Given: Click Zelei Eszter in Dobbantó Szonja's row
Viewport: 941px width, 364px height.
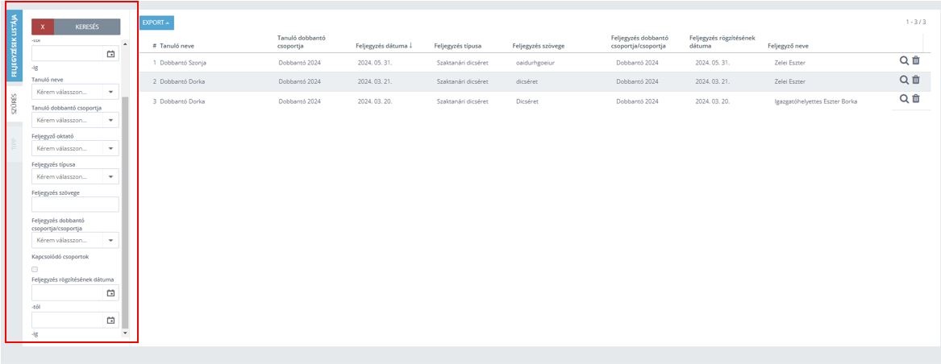Looking at the screenshot, I should point(789,62).
